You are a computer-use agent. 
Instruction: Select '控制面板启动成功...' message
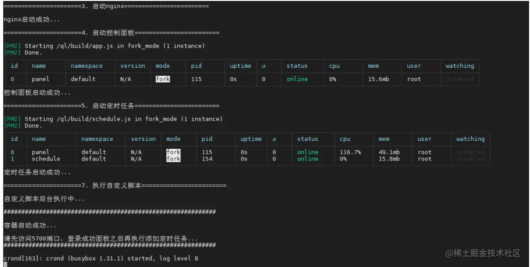[37, 92]
